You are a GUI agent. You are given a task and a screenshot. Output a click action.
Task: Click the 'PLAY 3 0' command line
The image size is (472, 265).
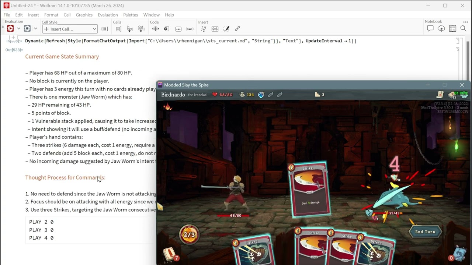(x=41, y=230)
